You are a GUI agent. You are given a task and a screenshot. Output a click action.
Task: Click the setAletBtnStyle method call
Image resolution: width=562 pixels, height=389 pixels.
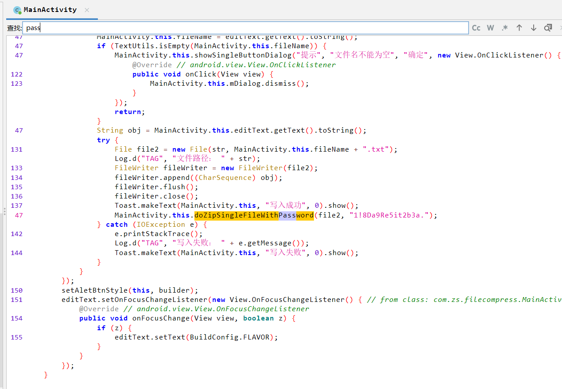[x=94, y=290]
